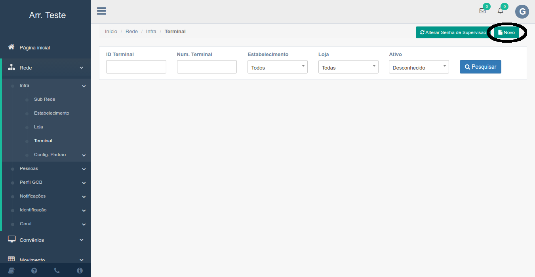Viewport: 535px width, 277px height.
Task: Select Estabelecimento in the Infra submenu
Action: [51, 113]
